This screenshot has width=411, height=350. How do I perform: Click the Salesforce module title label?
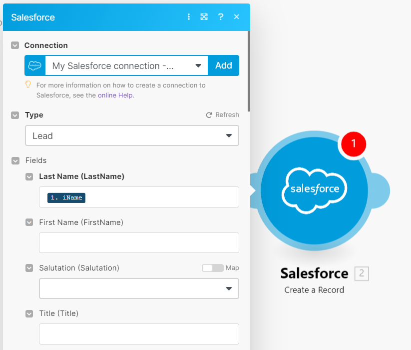(314, 273)
